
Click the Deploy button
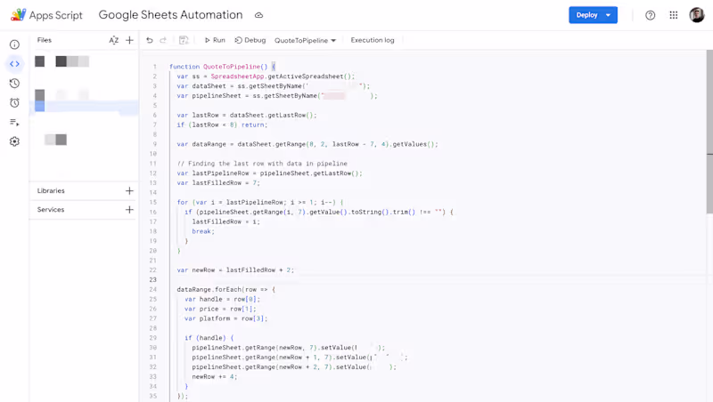click(x=586, y=15)
